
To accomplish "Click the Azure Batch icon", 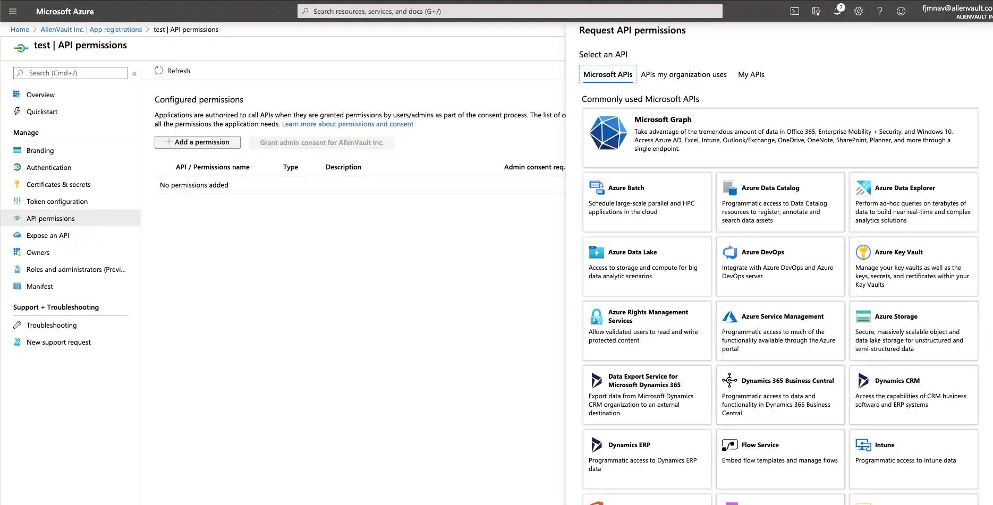I will (x=597, y=187).
